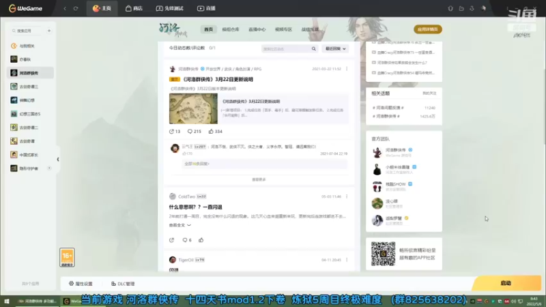546x307 pixels.
Task: Click TigerOil's avatar
Action: [x=173, y=260]
